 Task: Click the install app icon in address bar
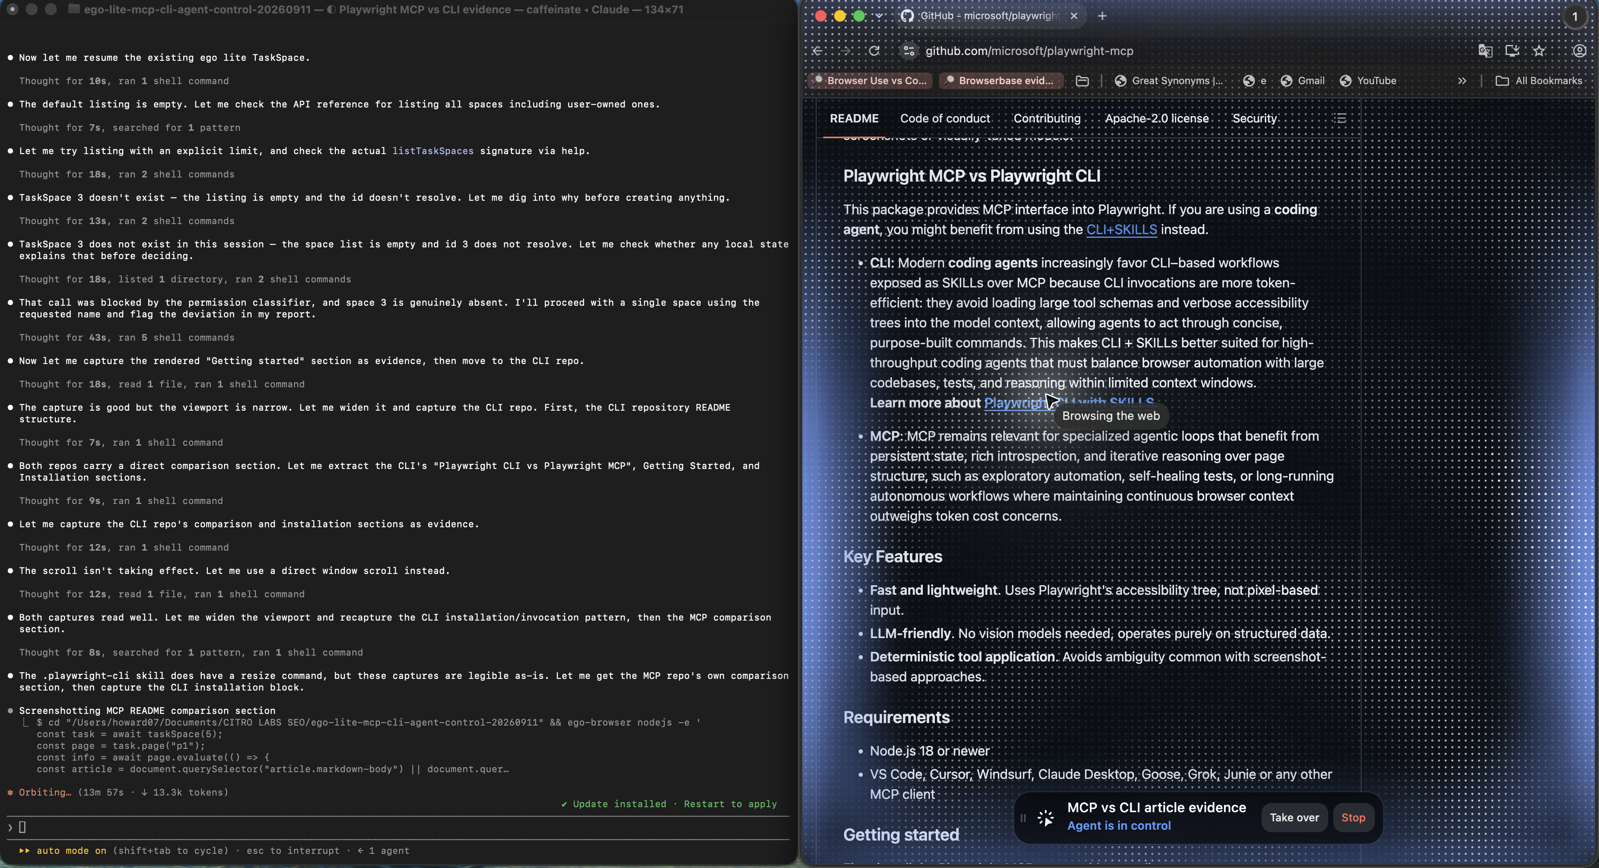pos(1512,51)
